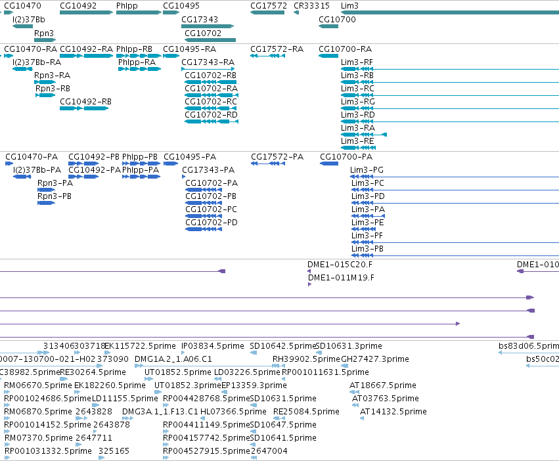This screenshot has height=461, width=559.
Task: Click the Phlpp-RA transcript label
Action: click(x=137, y=62)
